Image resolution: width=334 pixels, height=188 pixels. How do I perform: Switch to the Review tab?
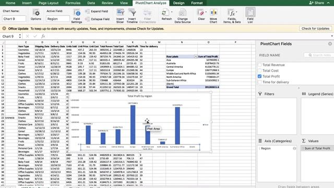click(x=108, y=3)
